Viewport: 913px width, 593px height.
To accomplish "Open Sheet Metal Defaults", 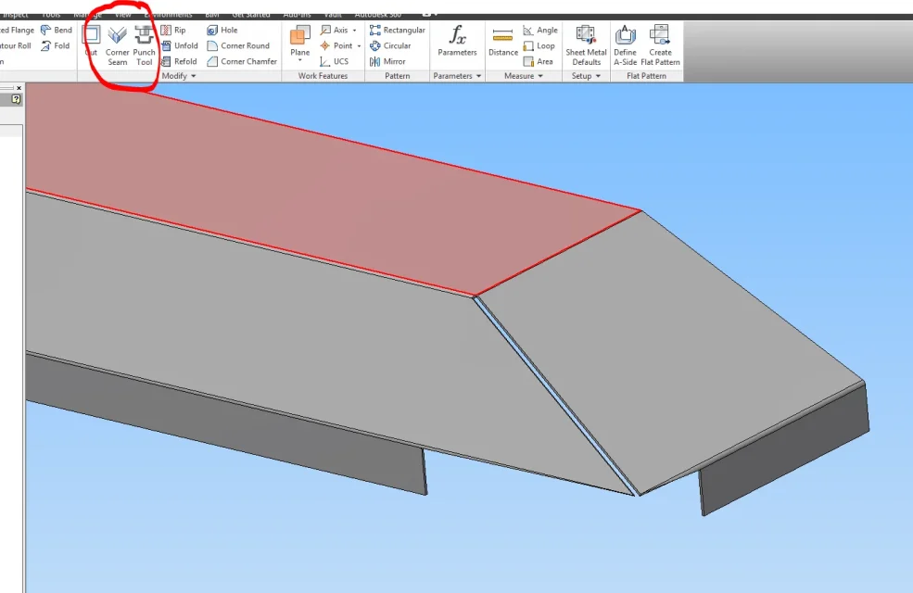I will 586,45.
